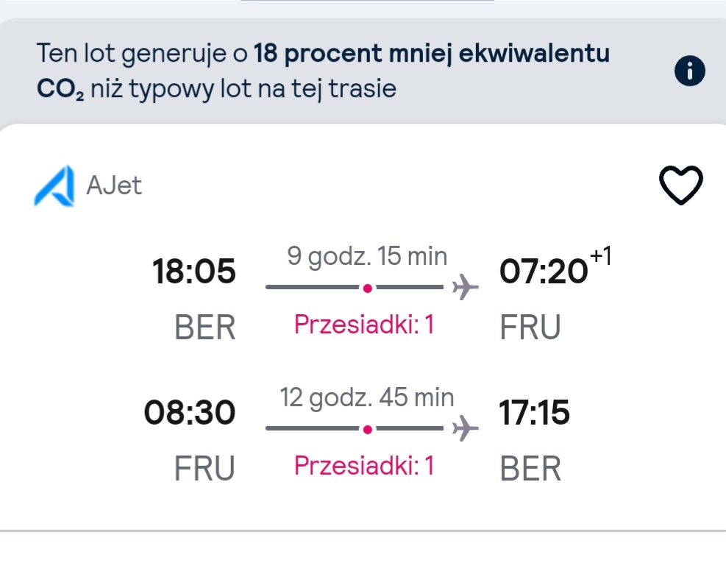Select return departure time 08:30
Image resolution: width=726 pixels, height=563 pixels.
pos(190,412)
